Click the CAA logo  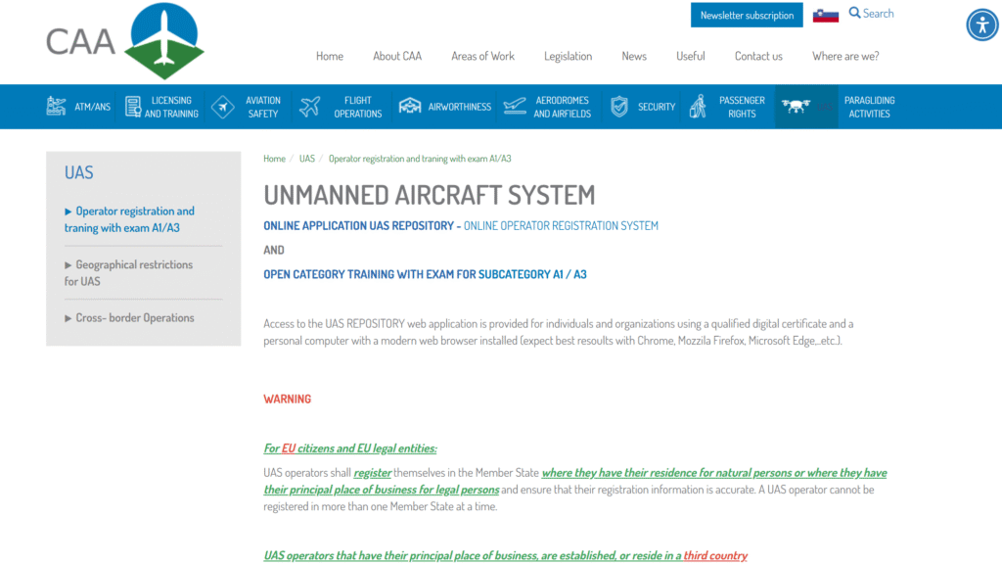[x=124, y=41]
